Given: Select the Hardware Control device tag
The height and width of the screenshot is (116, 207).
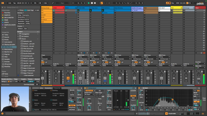Looking at the screenshot, I should pos(23,19).
